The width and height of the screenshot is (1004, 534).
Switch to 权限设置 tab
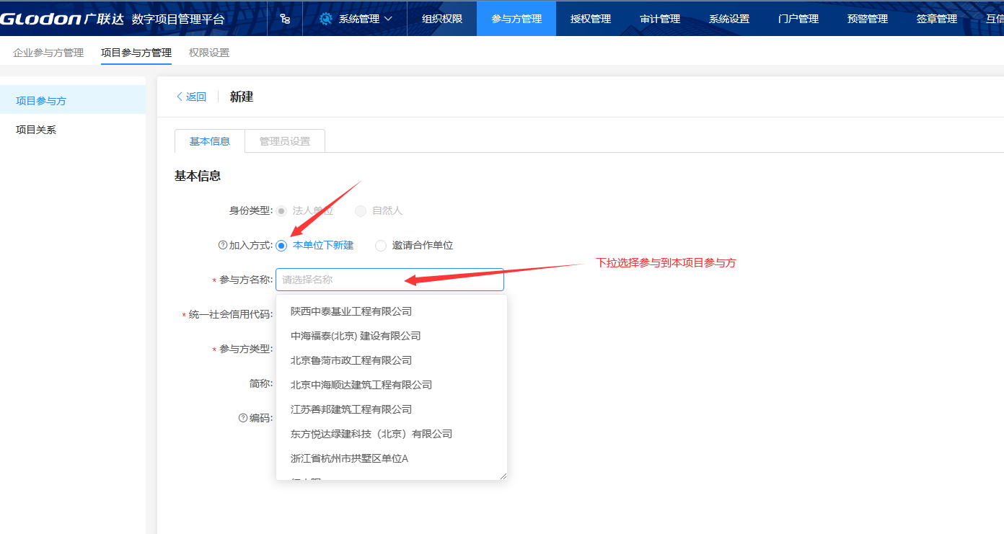pos(209,53)
